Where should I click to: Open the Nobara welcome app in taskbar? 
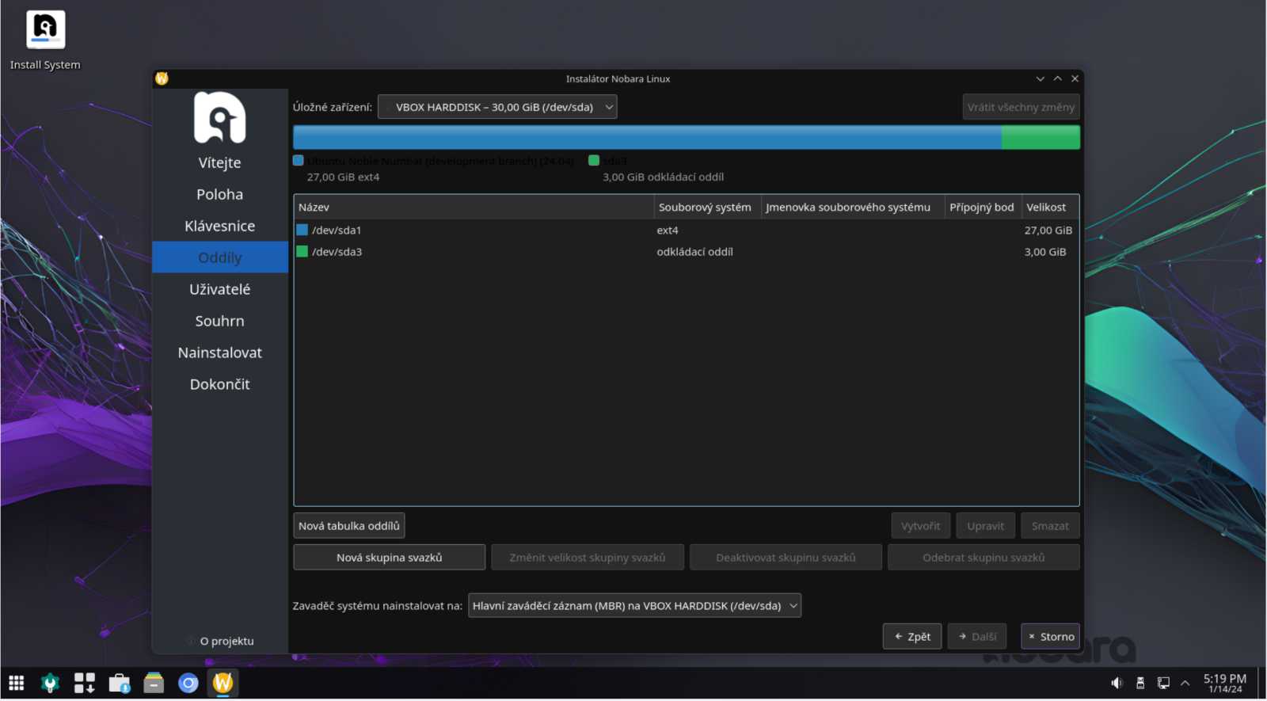pos(51,683)
